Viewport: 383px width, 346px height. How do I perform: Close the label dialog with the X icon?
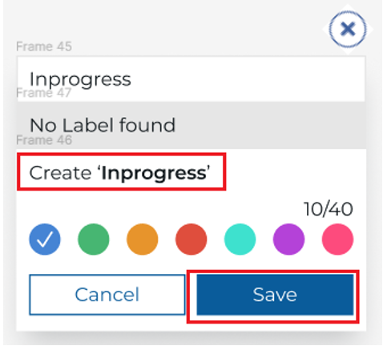coord(348,29)
